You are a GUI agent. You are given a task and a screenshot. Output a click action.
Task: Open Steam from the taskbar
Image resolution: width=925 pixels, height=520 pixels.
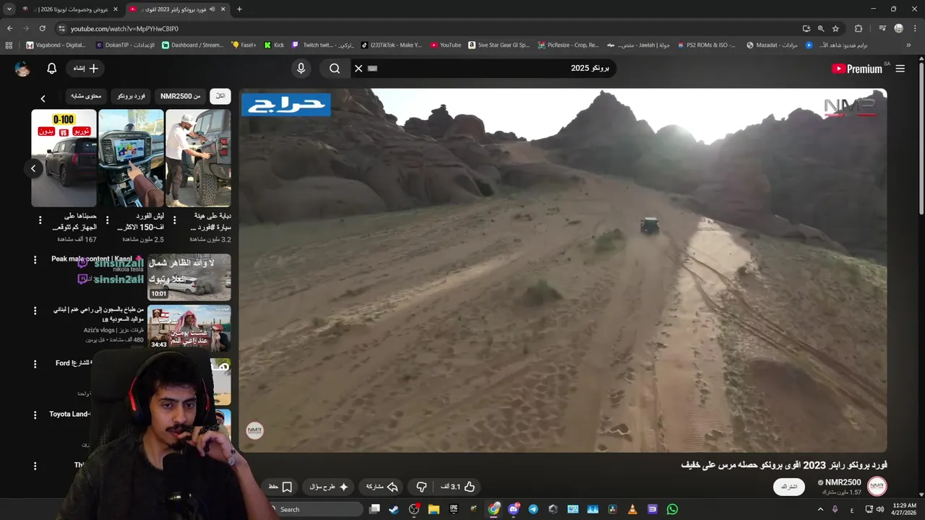[x=394, y=509]
